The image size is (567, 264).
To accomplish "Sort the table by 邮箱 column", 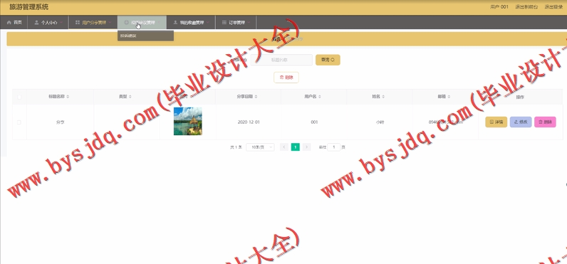I will (449, 97).
